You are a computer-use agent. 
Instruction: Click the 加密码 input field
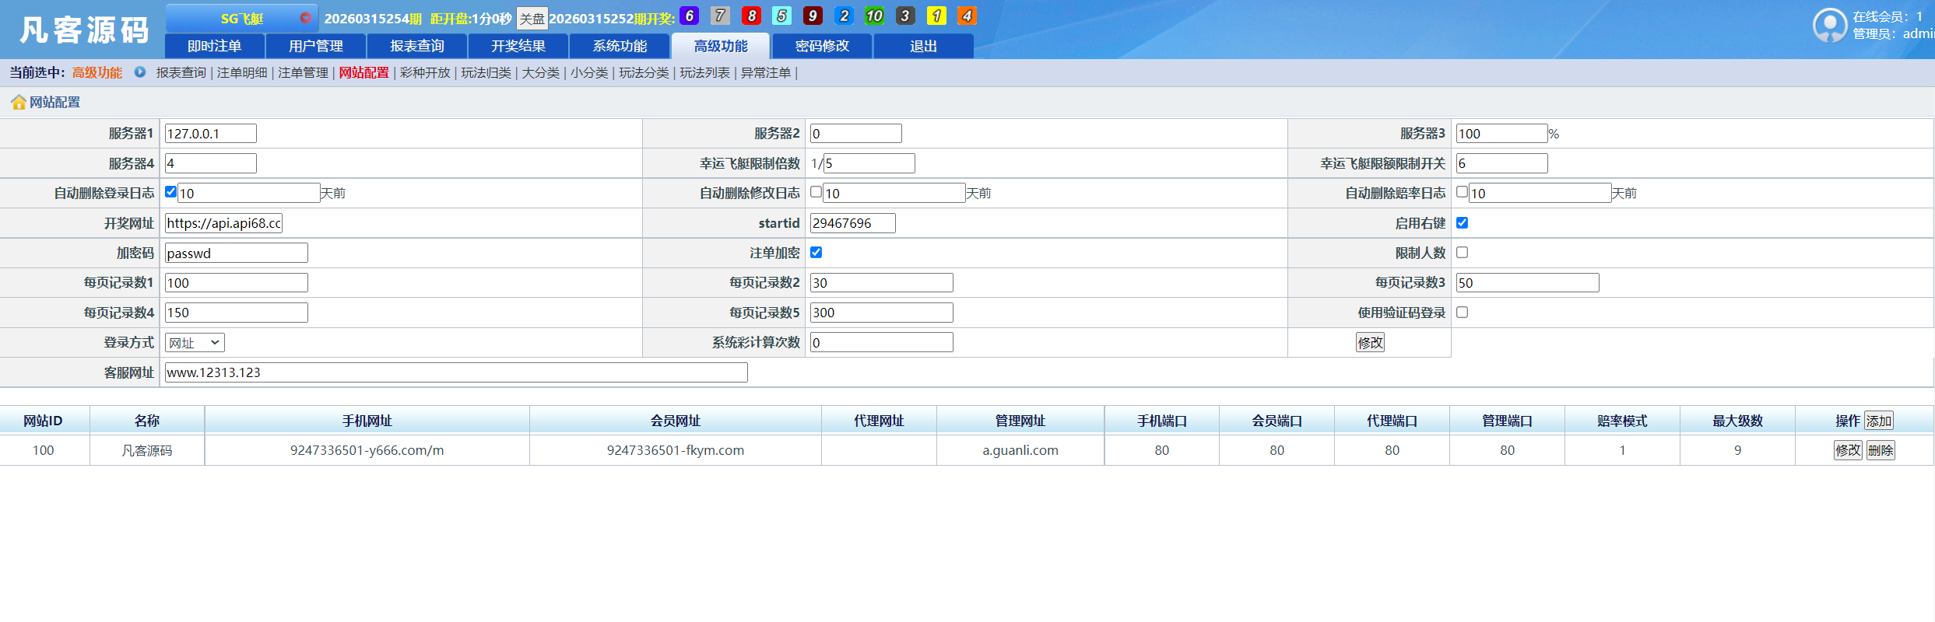pyautogui.click(x=237, y=253)
